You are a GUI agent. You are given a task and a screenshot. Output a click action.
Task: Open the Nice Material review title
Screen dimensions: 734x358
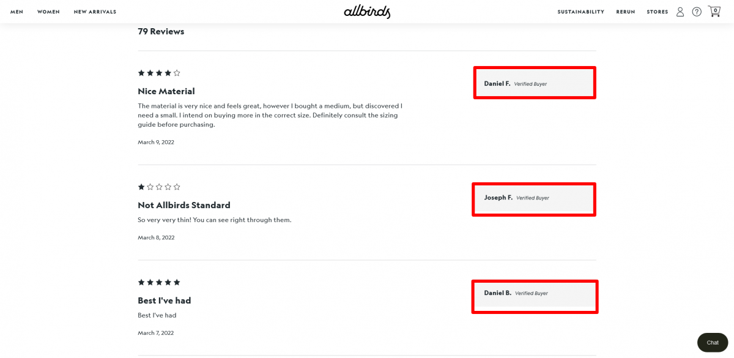[166, 91]
